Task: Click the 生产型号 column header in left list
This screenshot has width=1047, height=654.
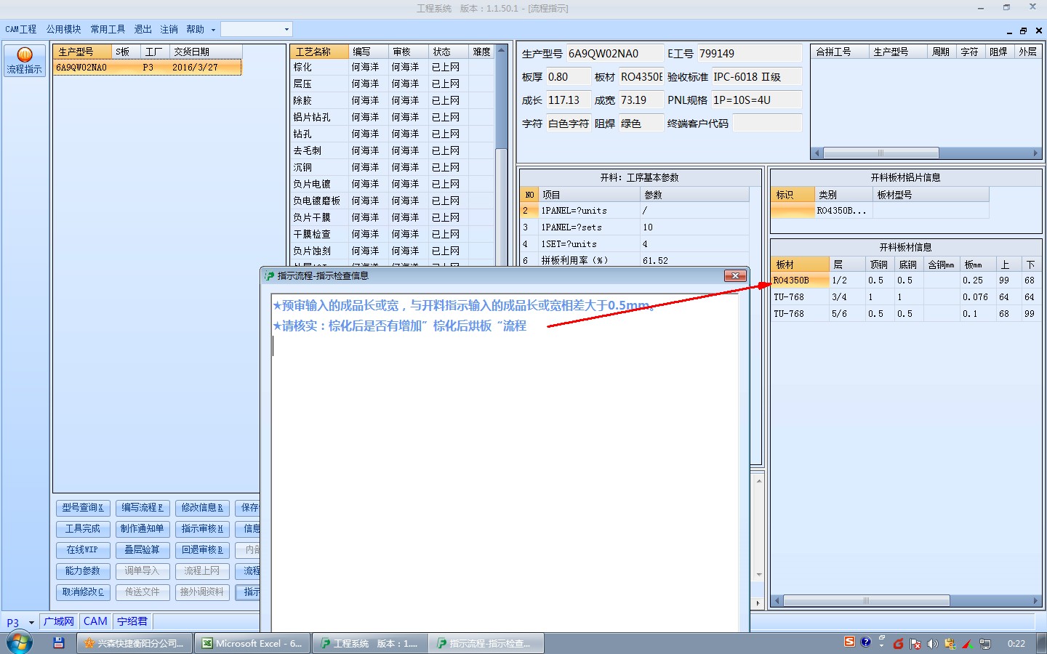Action: pyautogui.click(x=83, y=52)
